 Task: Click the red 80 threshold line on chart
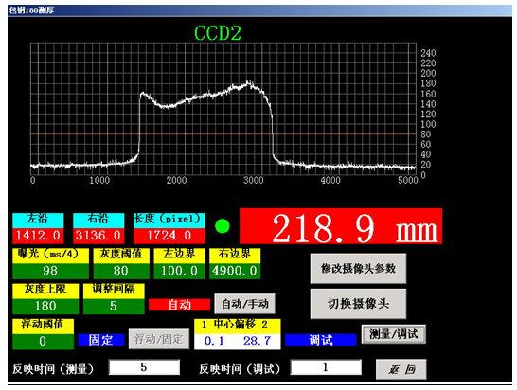click(223, 134)
